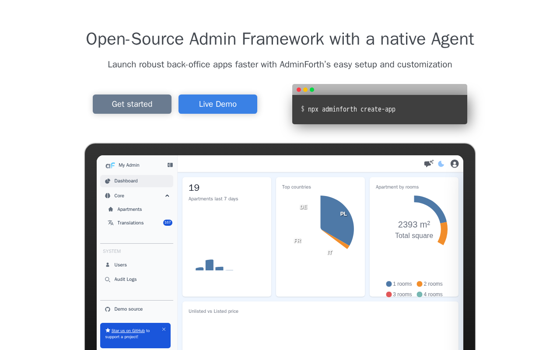Click the Translations language icon
The width and height of the screenshot is (560, 350).
111,223
